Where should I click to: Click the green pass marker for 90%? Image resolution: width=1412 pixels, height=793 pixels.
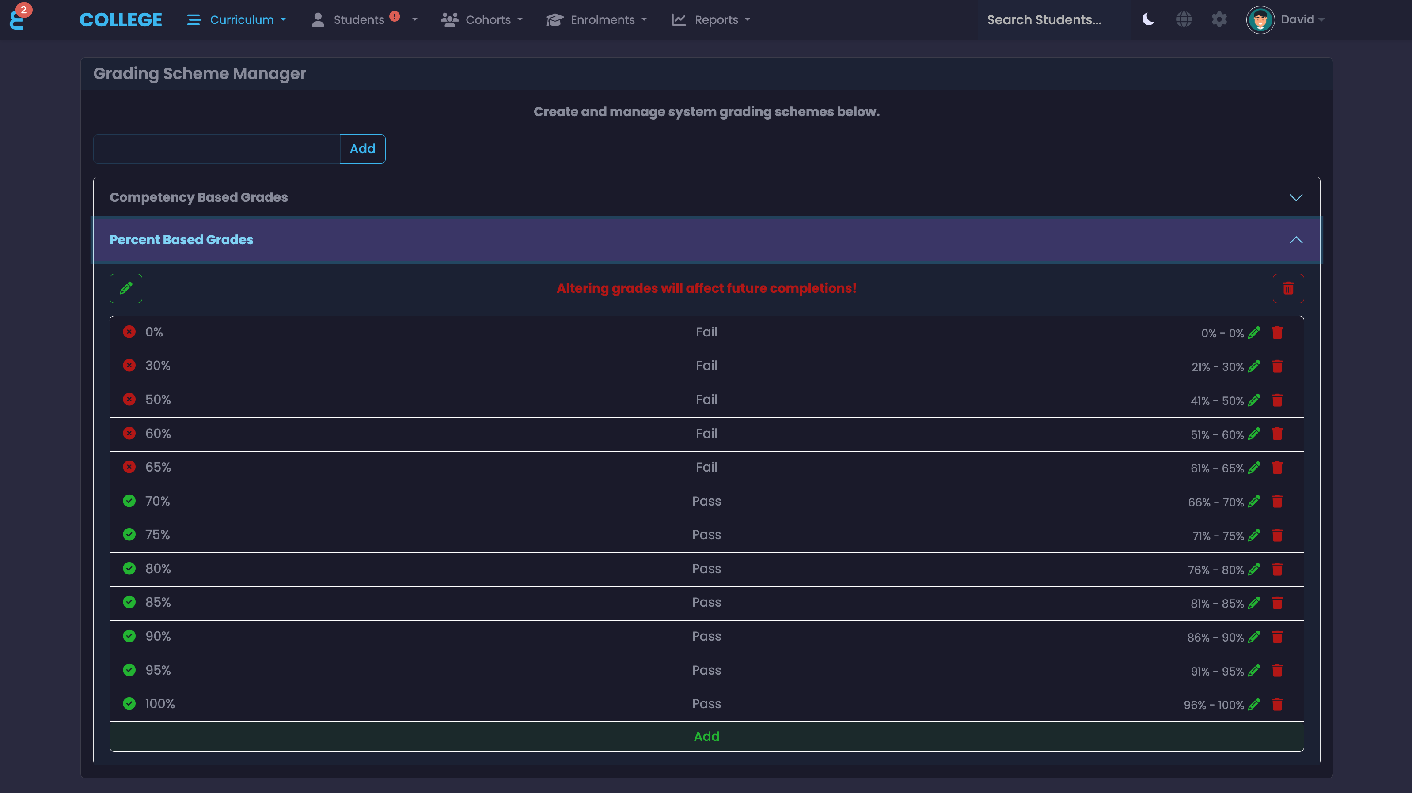tap(129, 636)
